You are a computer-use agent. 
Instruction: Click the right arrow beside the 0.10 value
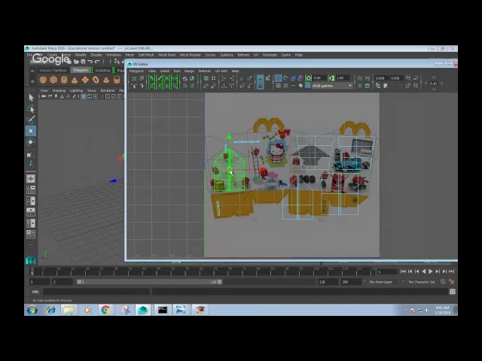click(442, 83)
